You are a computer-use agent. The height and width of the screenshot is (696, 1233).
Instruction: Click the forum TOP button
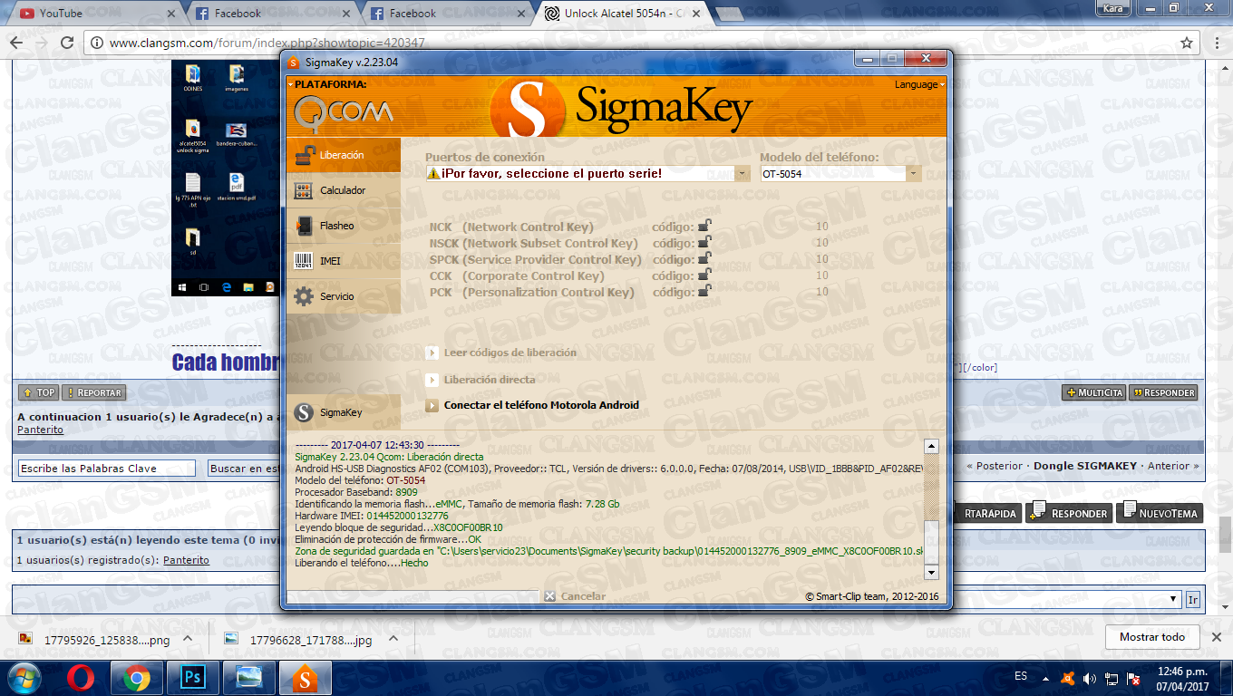[39, 393]
